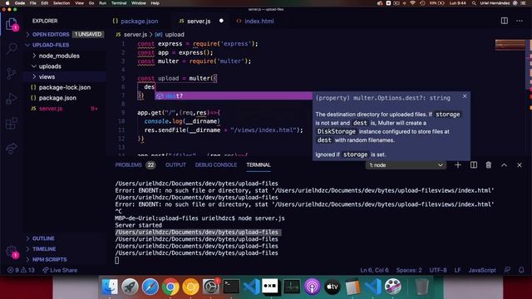532x299 pixels.
Task: Open the Terminal menu in menu bar
Action: click(119, 3)
